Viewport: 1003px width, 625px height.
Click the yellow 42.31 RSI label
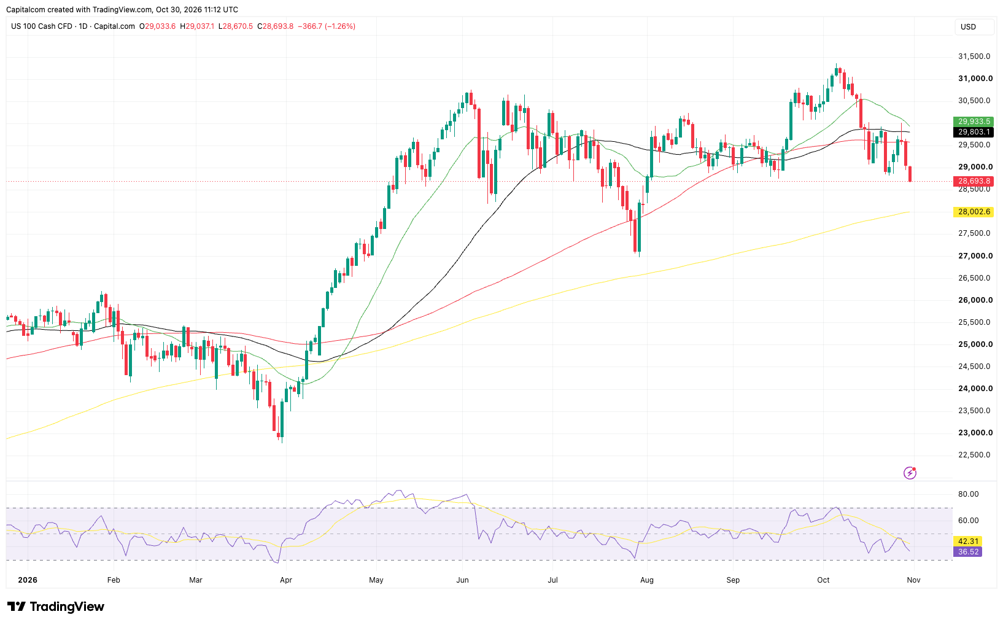click(x=968, y=541)
